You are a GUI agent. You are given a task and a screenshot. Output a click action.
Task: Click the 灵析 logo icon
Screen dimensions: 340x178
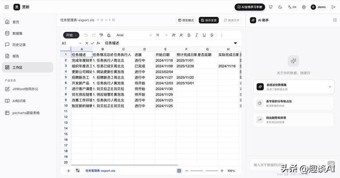pyautogui.click(x=17, y=7)
